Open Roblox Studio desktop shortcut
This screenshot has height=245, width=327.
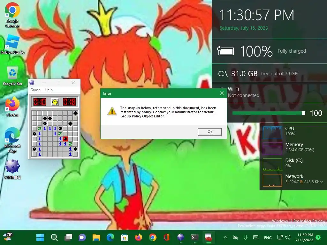[12, 44]
